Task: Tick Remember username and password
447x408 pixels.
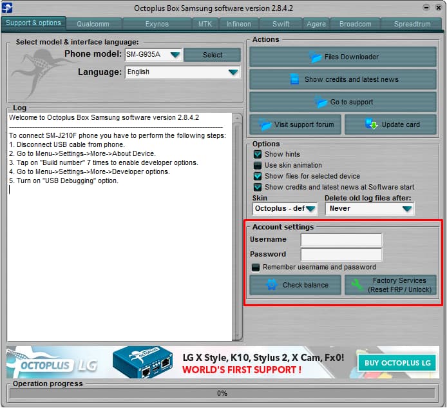Action: tap(256, 267)
